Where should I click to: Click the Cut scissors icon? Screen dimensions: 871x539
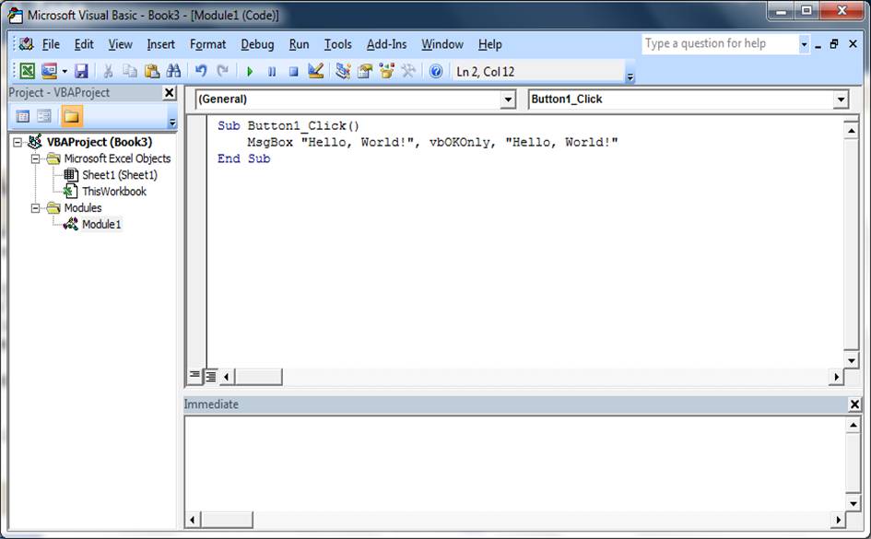coord(109,71)
